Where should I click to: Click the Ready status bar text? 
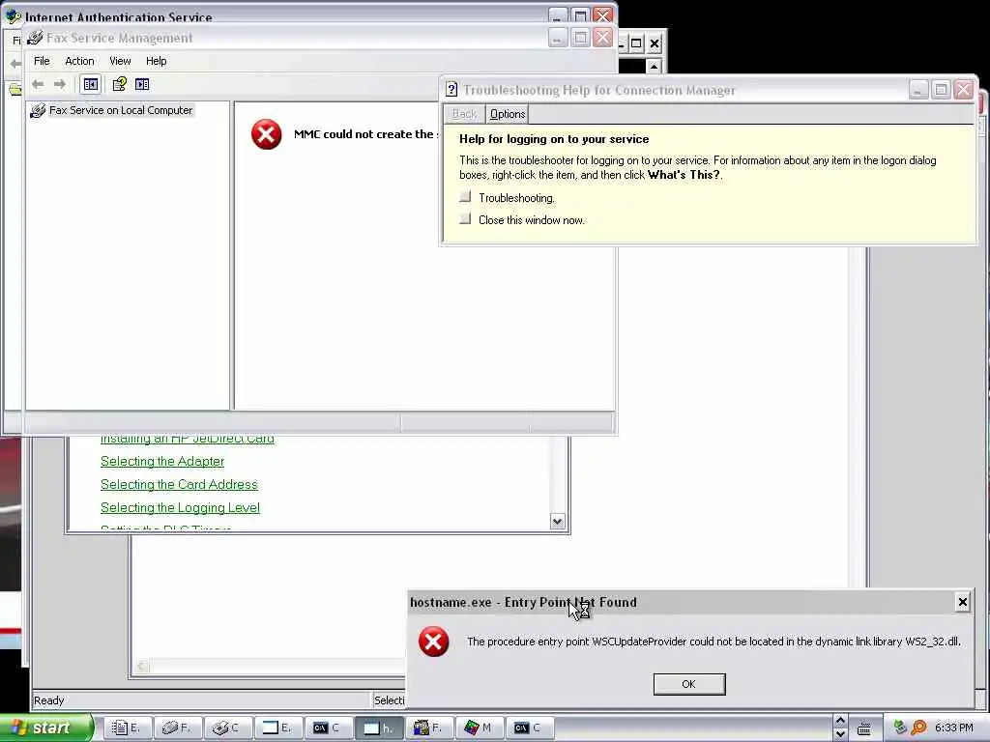[48, 700]
